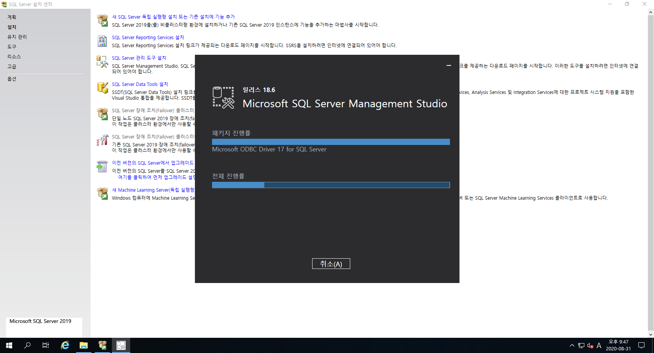Click the SSMS logo icon in the installer dialog
Viewport: 654px width, 353px height.
pos(223,98)
